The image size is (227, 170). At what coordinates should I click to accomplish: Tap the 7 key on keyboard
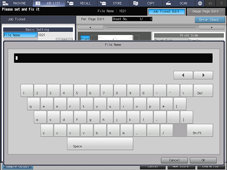(107, 90)
